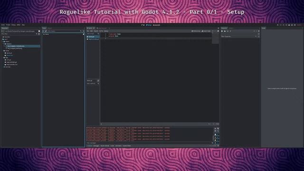Click the instantiate child scene link icon
304x171 pixels.
pos(46,31)
